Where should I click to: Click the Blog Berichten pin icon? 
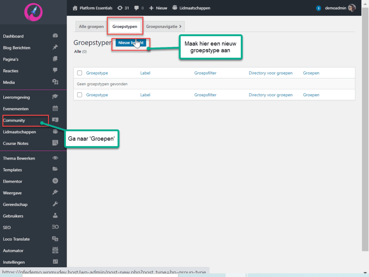(55, 47)
